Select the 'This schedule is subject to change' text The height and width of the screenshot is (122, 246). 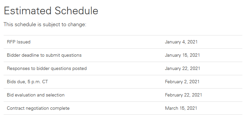[45, 25]
